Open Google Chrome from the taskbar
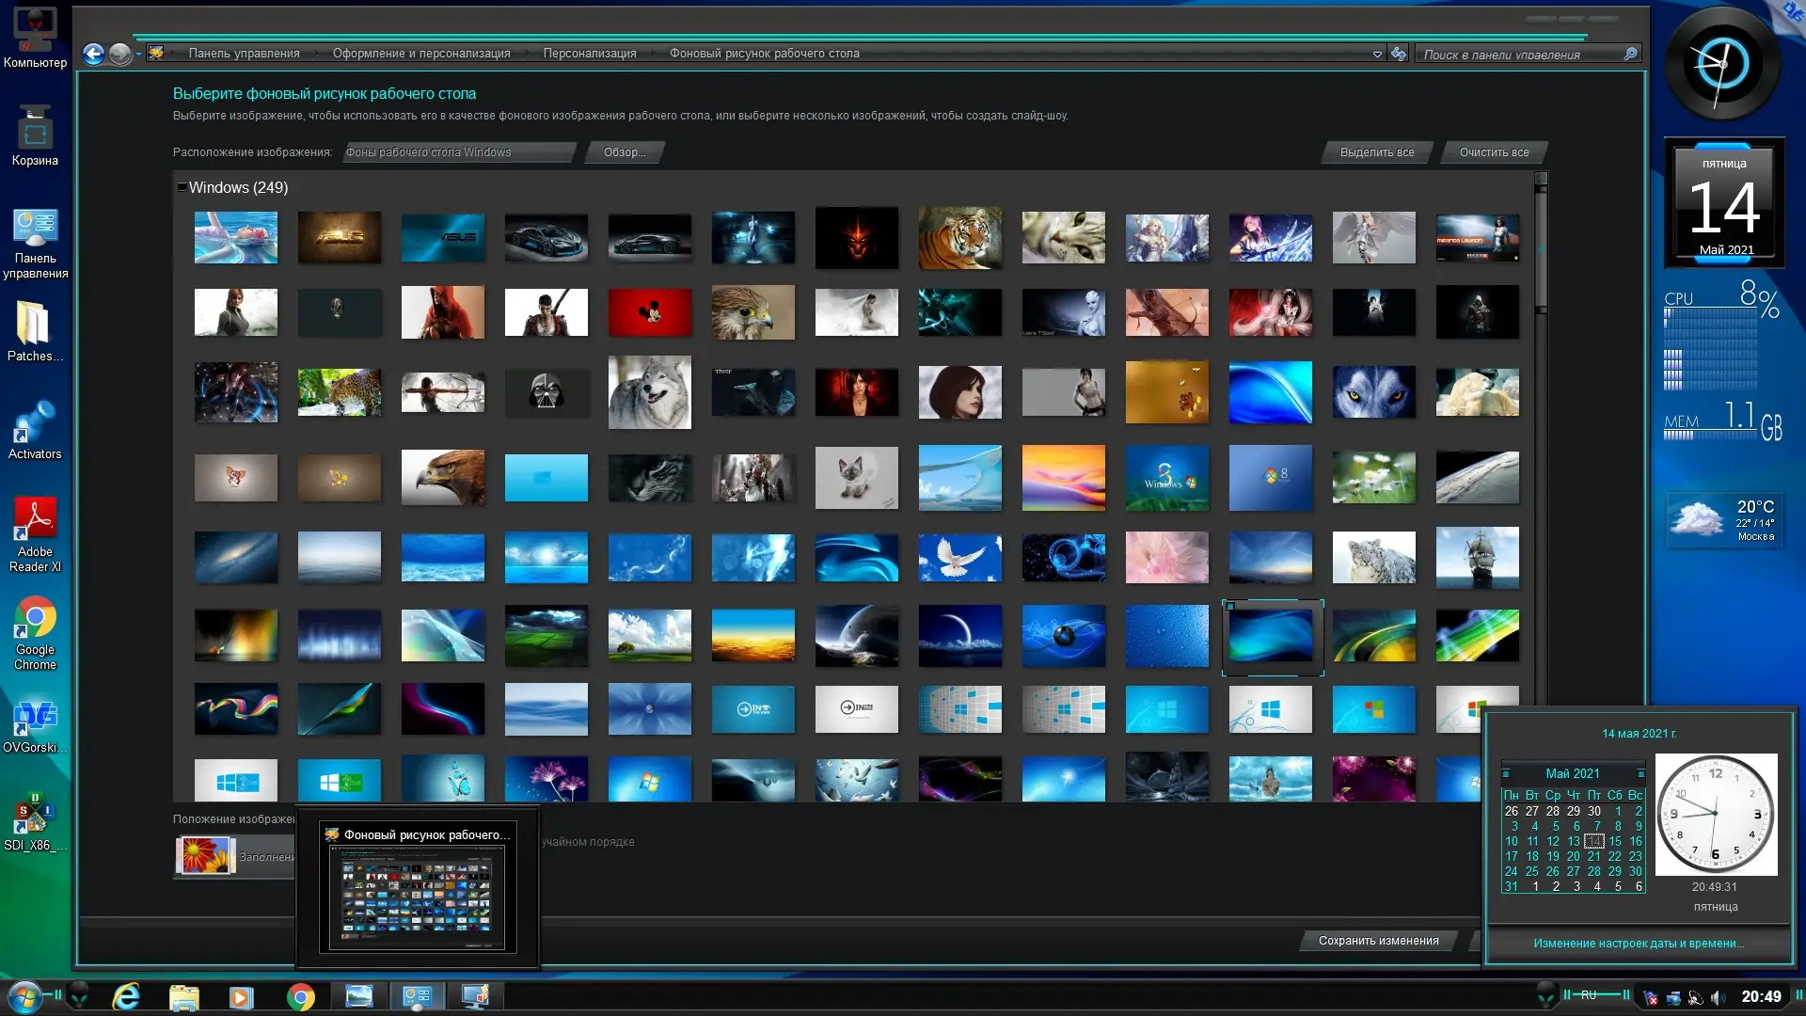1806x1016 pixels. coord(300,996)
